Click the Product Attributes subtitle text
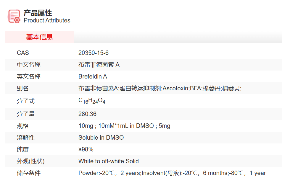The height and width of the screenshot is (178, 282). (47, 20)
